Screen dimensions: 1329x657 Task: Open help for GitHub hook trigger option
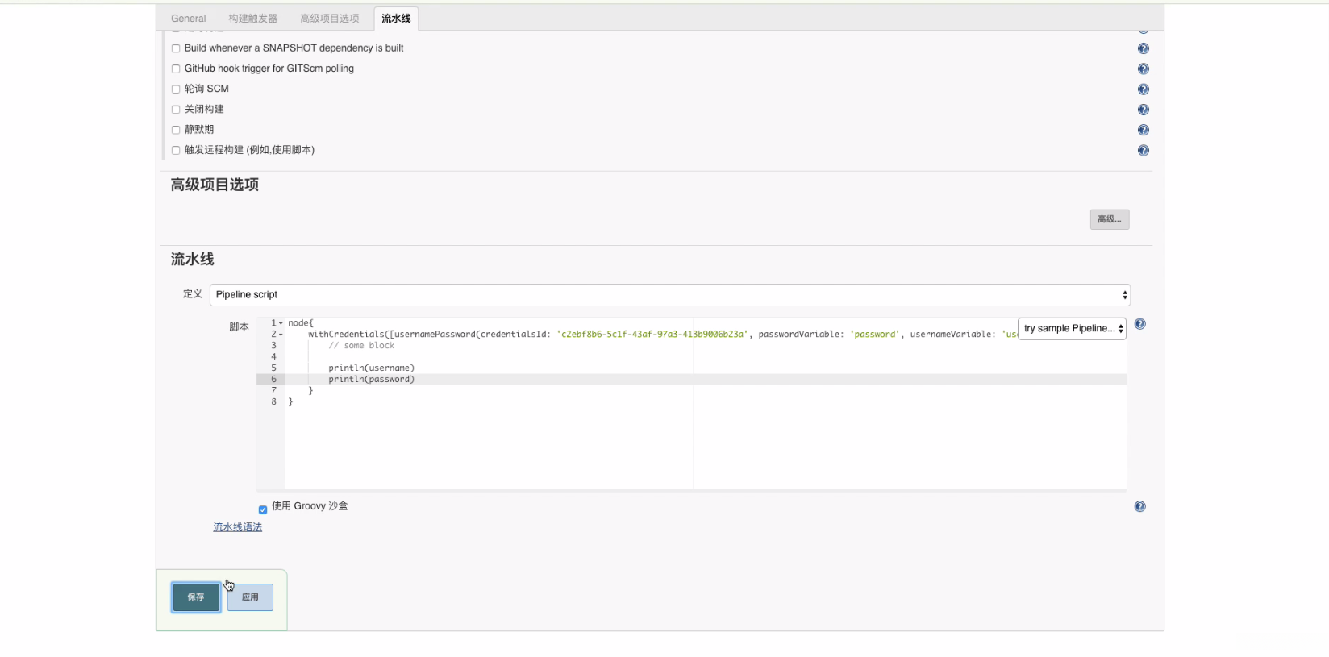(1143, 69)
